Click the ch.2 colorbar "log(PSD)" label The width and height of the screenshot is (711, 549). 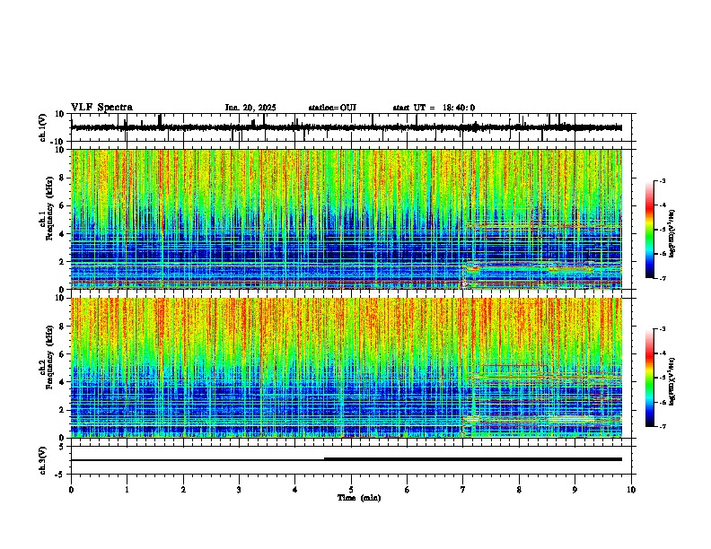pyautogui.click(x=671, y=381)
